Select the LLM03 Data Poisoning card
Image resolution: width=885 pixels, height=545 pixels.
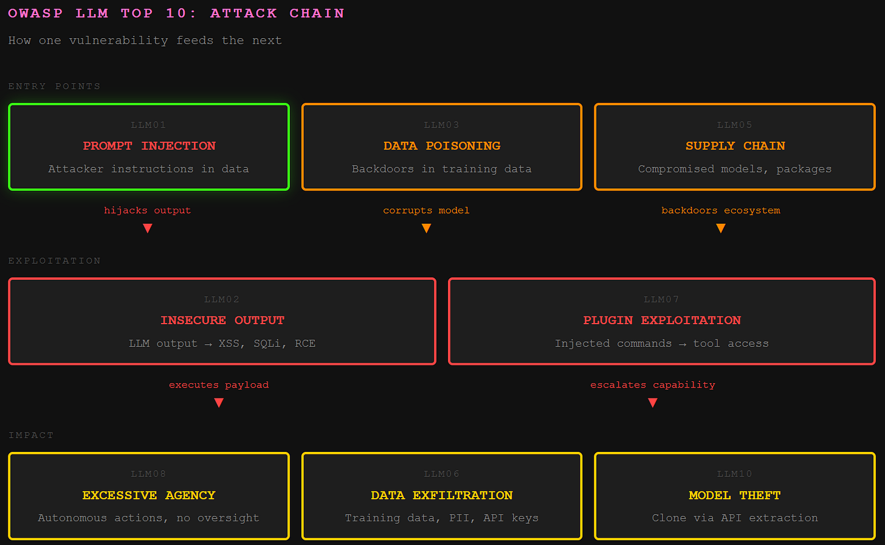[x=442, y=147]
